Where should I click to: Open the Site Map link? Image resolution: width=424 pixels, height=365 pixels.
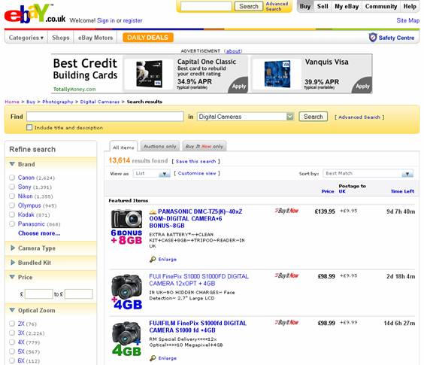pyautogui.click(x=407, y=20)
